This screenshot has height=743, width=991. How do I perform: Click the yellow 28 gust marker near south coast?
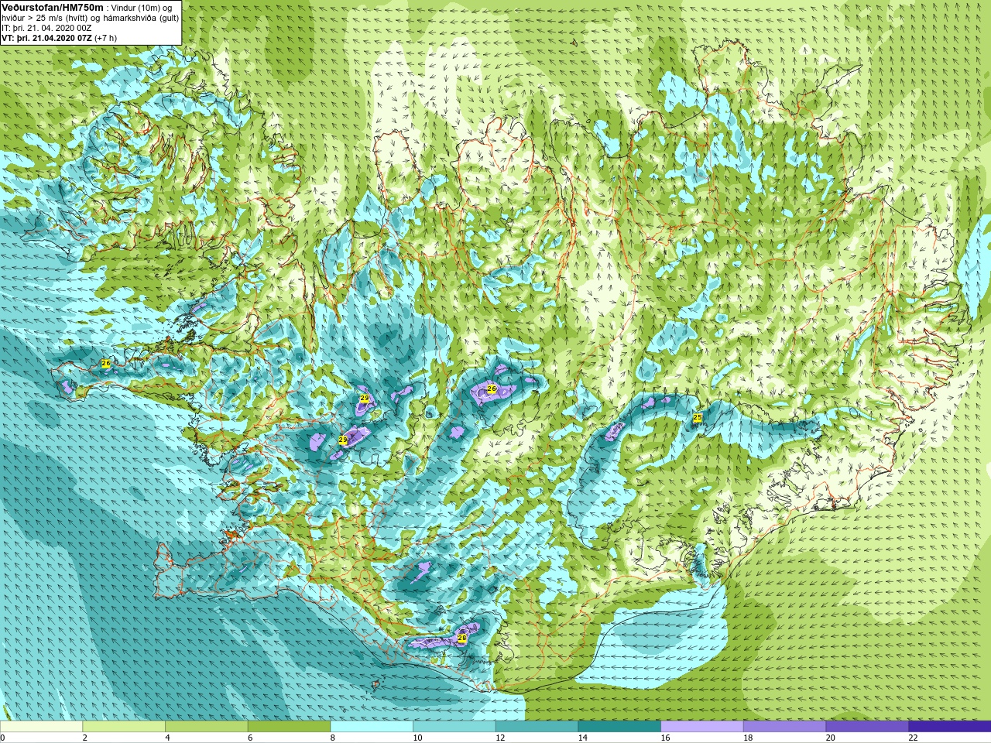pos(462,638)
